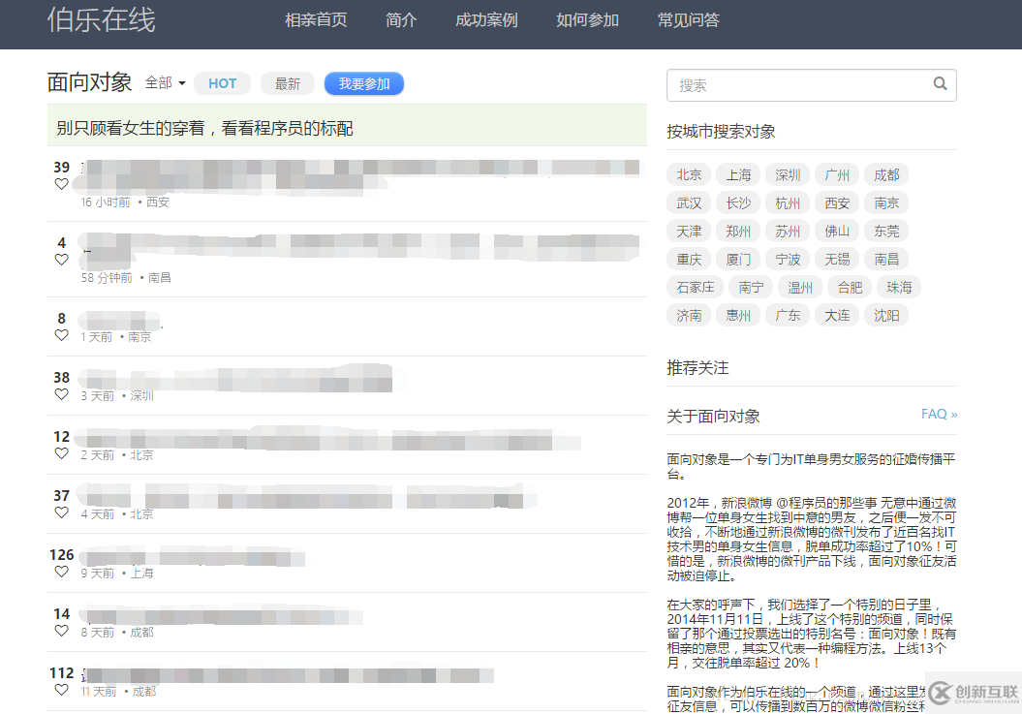This screenshot has height=714, width=1022.
Task: Like the 深圳 post with 38 votes
Action: click(61, 394)
